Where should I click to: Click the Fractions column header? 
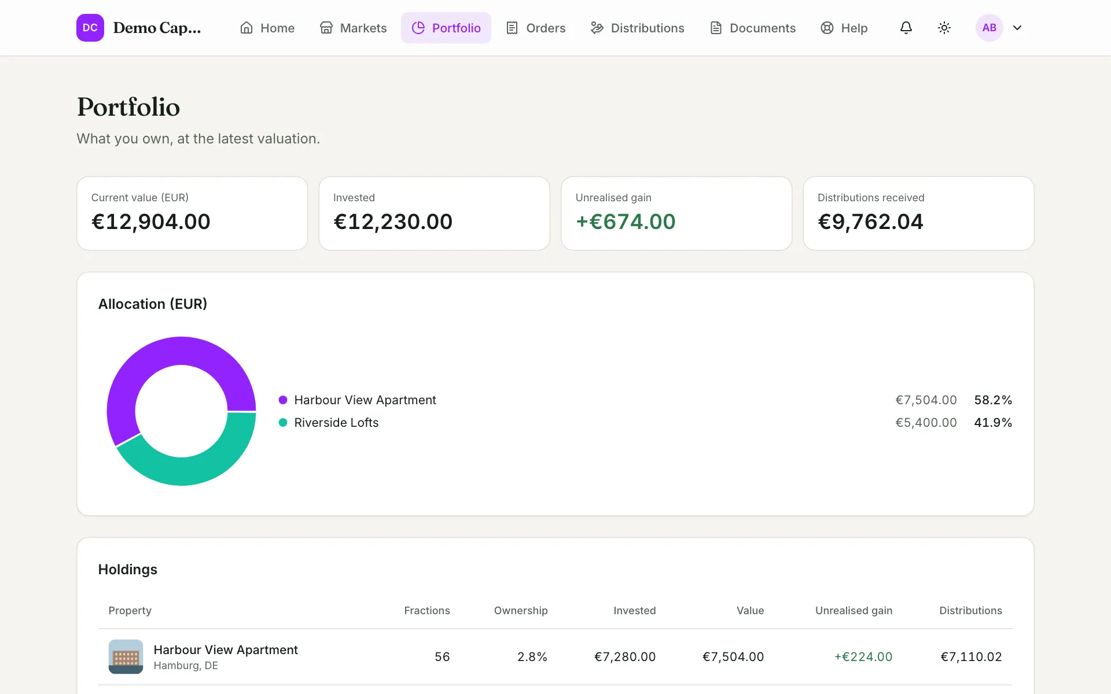[427, 611]
